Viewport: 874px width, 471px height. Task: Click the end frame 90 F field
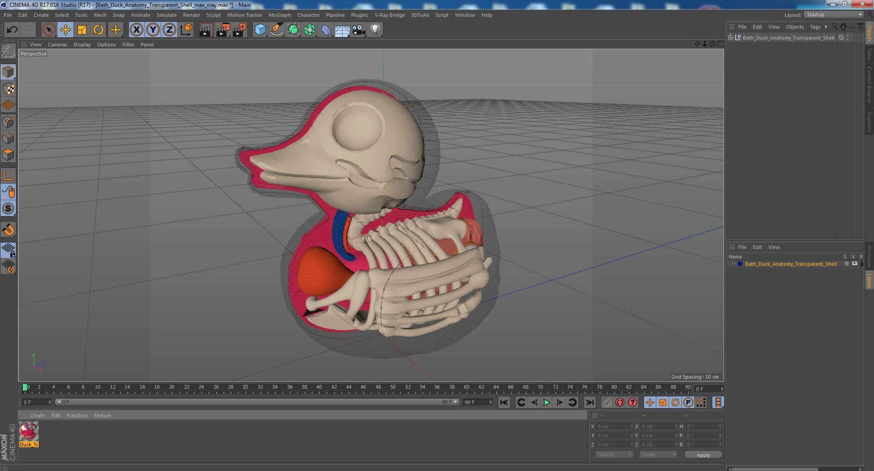478,402
